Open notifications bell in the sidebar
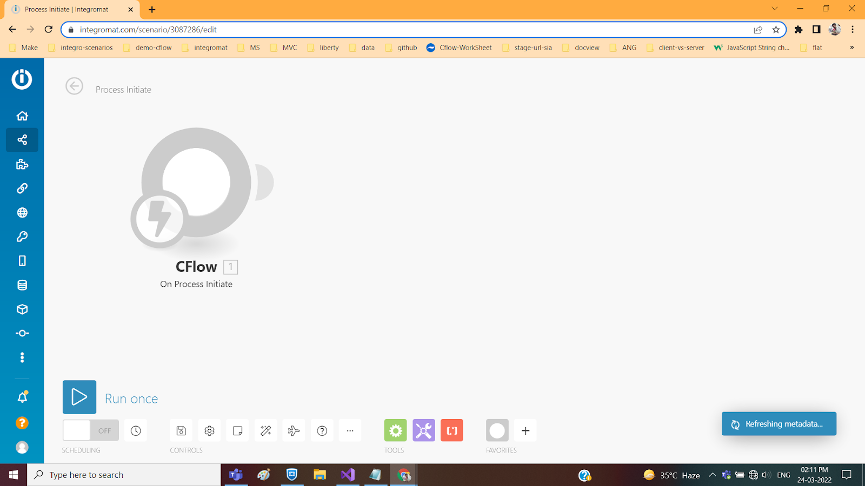 point(22,397)
